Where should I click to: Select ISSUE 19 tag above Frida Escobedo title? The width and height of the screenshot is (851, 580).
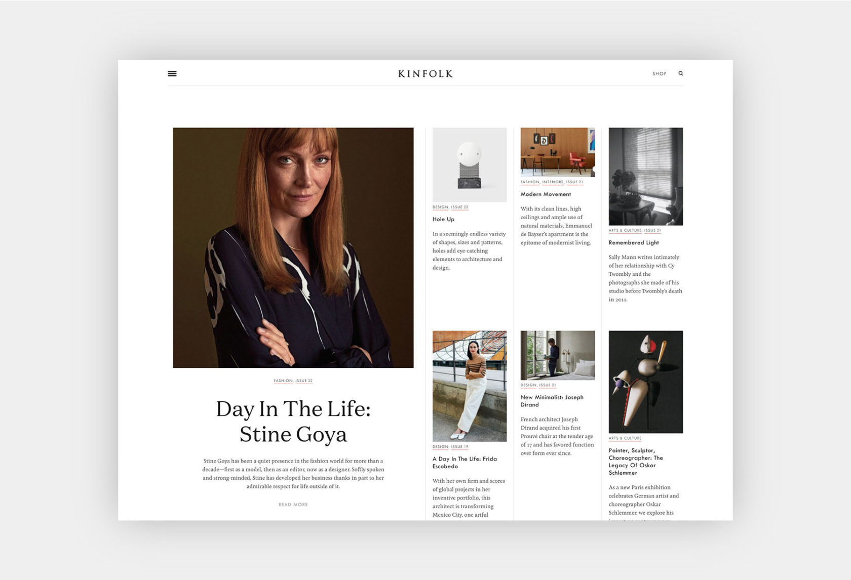tap(459, 447)
